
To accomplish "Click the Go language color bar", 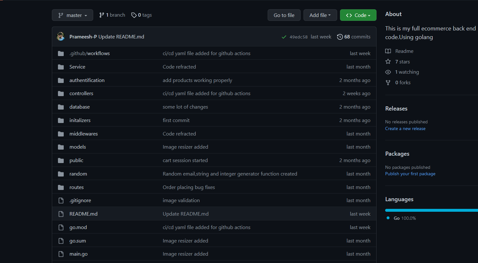I will tap(432, 210).
